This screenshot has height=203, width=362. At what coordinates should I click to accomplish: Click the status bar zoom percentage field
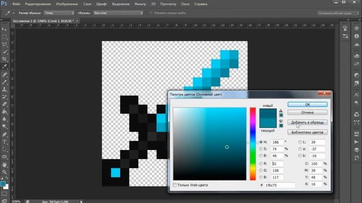16,201
